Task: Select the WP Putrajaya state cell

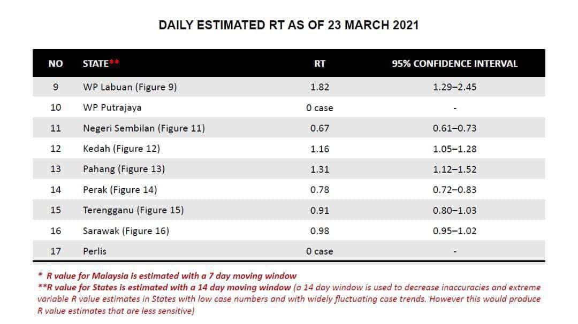Action: (112, 107)
